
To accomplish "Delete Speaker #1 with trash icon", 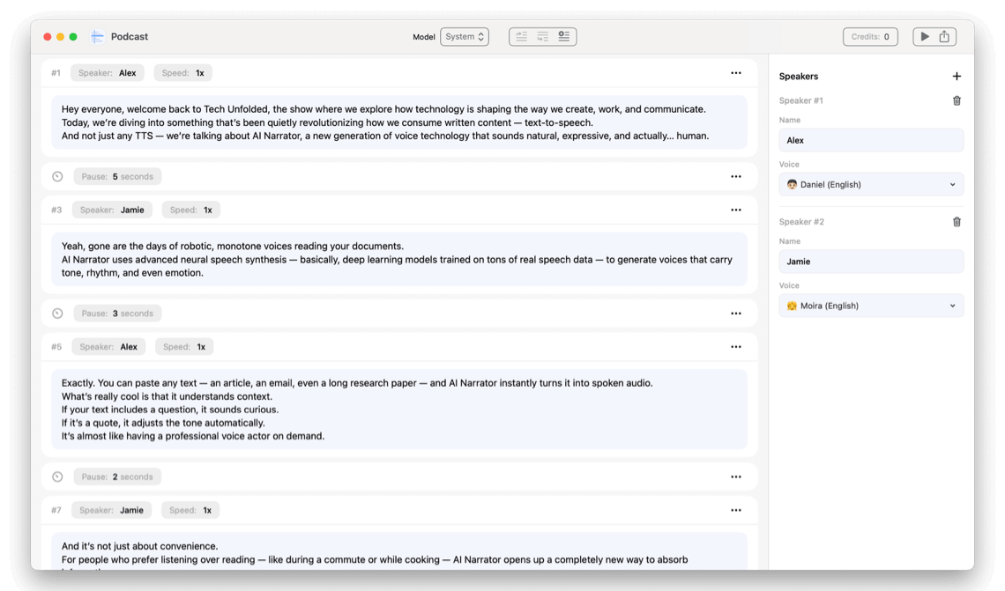I will [x=957, y=100].
